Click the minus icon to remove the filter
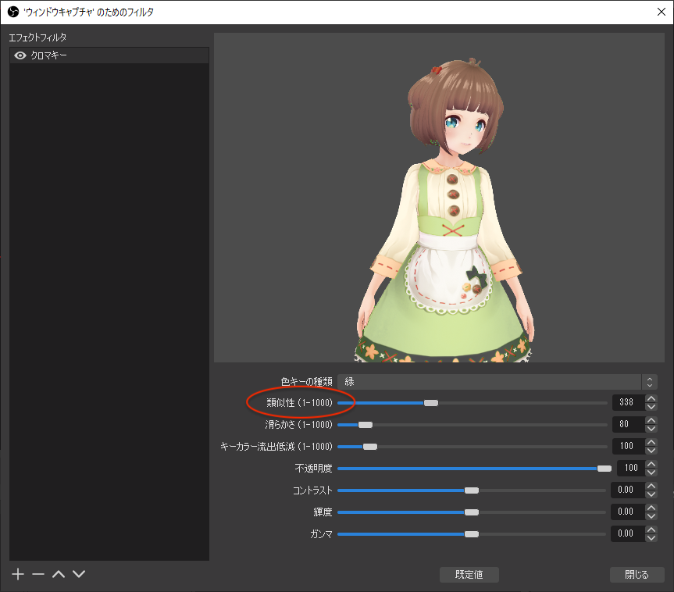The height and width of the screenshot is (592, 674). tap(37, 574)
